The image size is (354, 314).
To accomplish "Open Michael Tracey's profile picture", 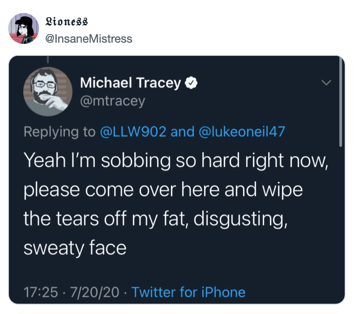I will 48,92.
